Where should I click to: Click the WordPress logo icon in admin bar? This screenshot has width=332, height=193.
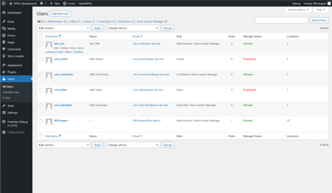click(x=4, y=3)
